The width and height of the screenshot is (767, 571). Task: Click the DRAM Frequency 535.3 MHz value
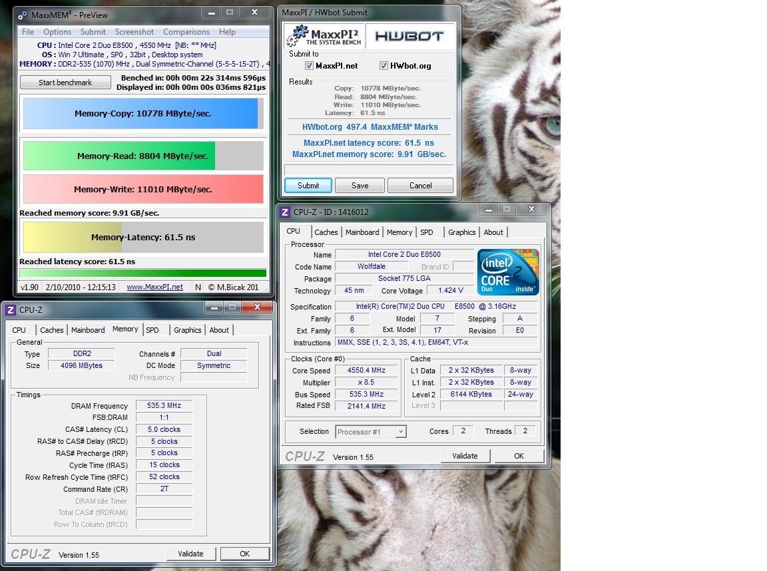point(164,405)
